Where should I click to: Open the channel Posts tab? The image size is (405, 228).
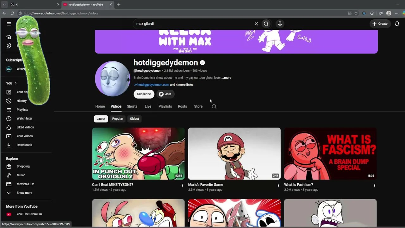click(182, 106)
